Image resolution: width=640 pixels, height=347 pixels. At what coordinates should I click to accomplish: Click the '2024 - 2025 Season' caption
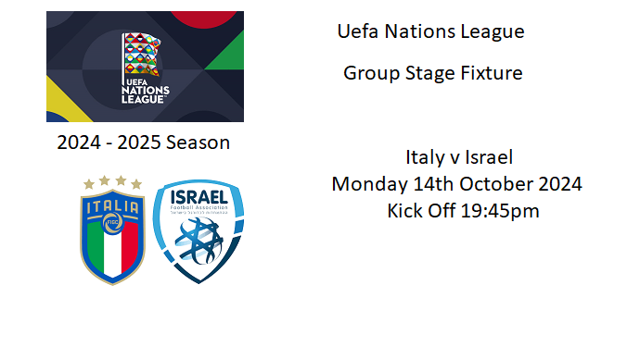[x=143, y=143]
